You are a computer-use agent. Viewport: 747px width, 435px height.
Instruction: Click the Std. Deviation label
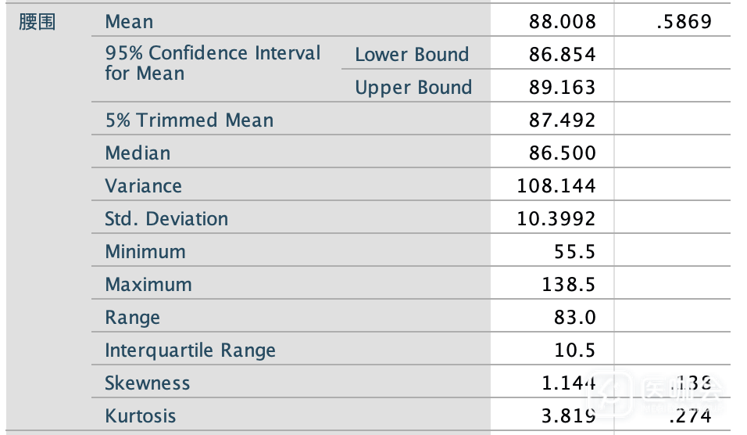pyautogui.click(x=166, y=219)
